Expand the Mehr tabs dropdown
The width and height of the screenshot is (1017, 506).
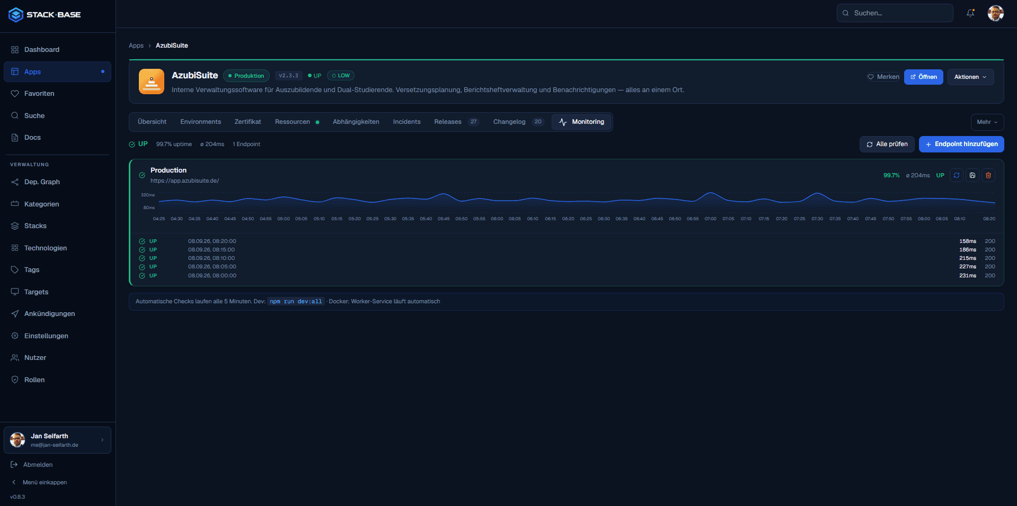[987, 122]
